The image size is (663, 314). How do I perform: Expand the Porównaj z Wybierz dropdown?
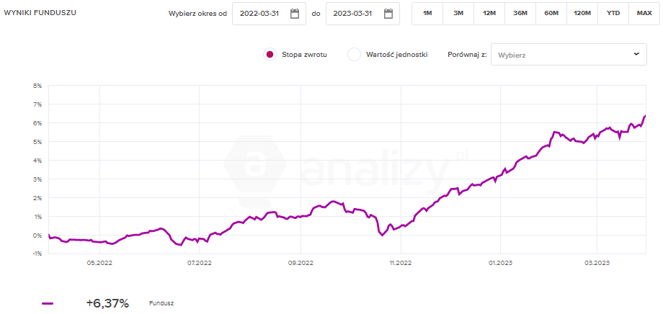[568, 55]
